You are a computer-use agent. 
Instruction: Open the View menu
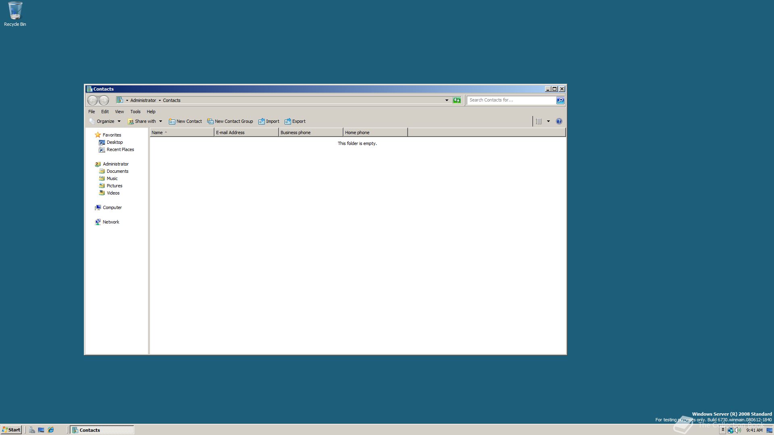point(119,112)
